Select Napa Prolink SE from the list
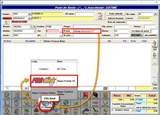Viewport: 160px width, 115px height. [54, 81]
